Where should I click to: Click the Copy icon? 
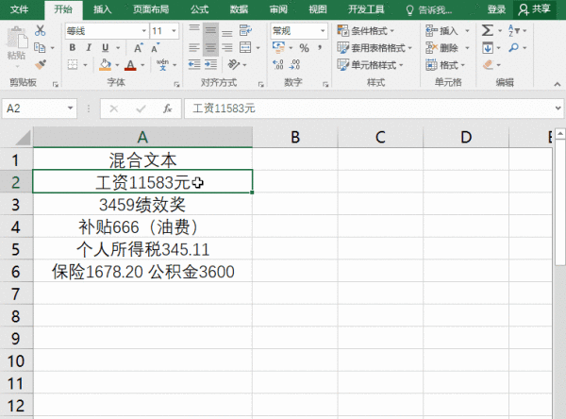coord(40,47)
